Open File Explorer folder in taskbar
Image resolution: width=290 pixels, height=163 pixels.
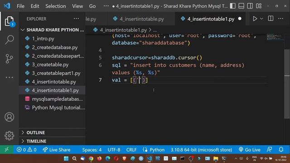[216, 158]
